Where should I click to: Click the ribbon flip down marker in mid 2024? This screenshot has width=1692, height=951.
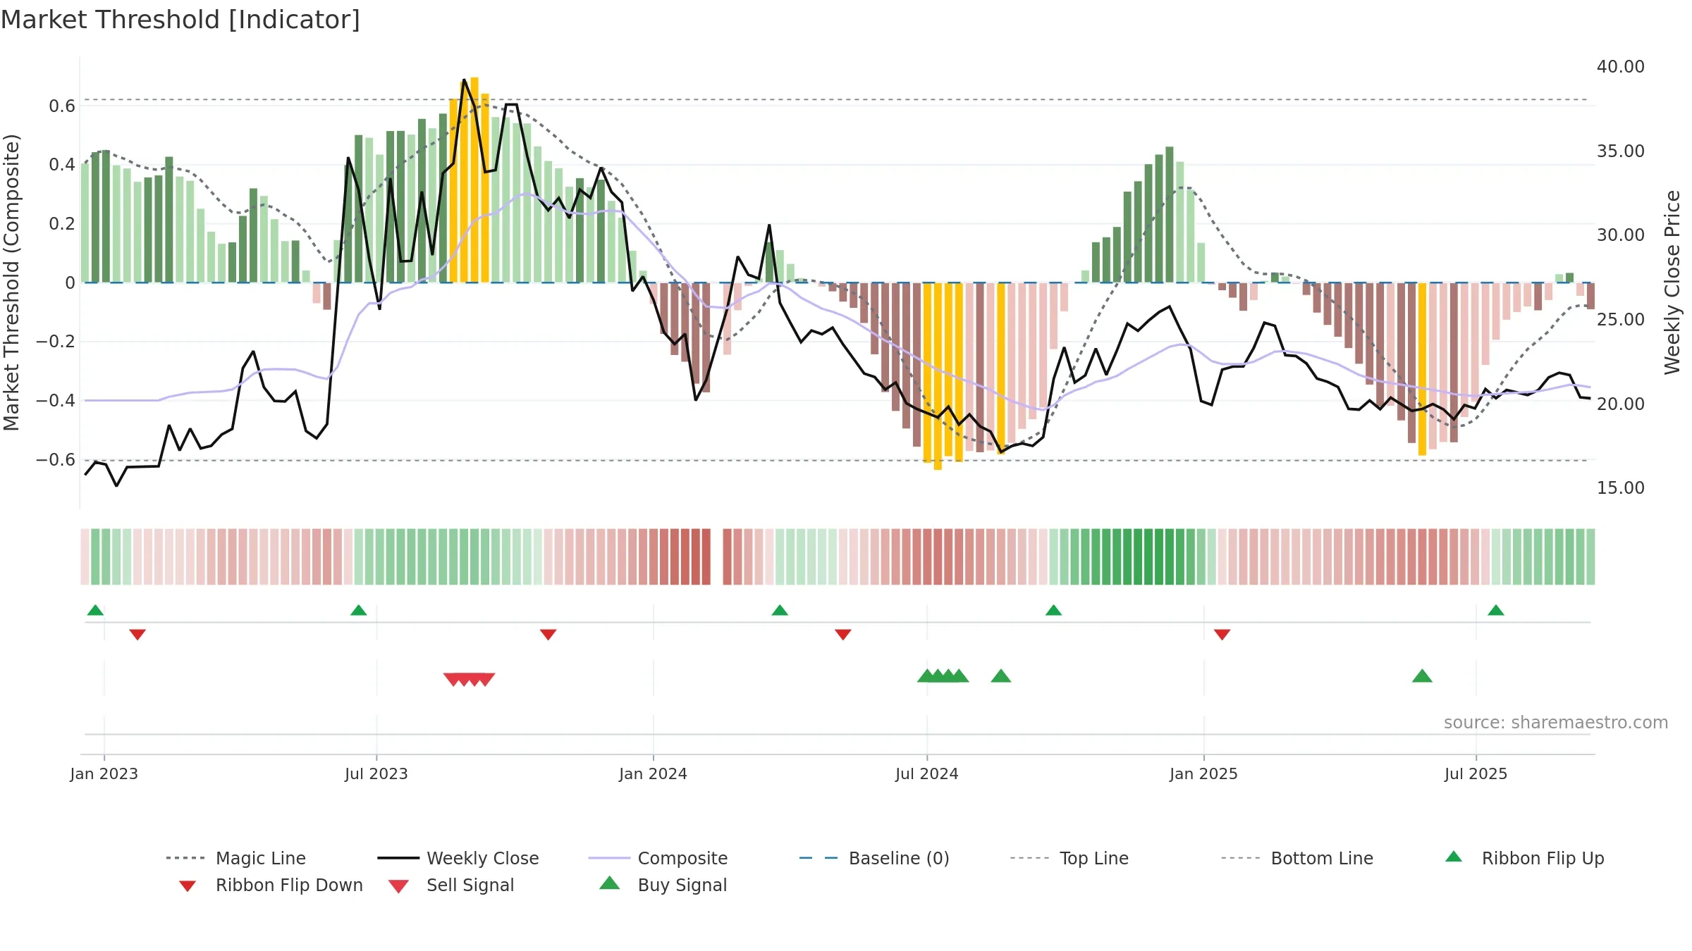843,635
